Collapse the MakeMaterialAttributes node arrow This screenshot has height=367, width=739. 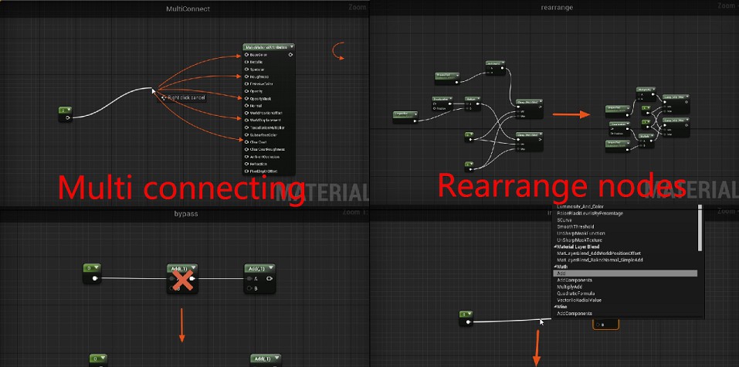291,47
